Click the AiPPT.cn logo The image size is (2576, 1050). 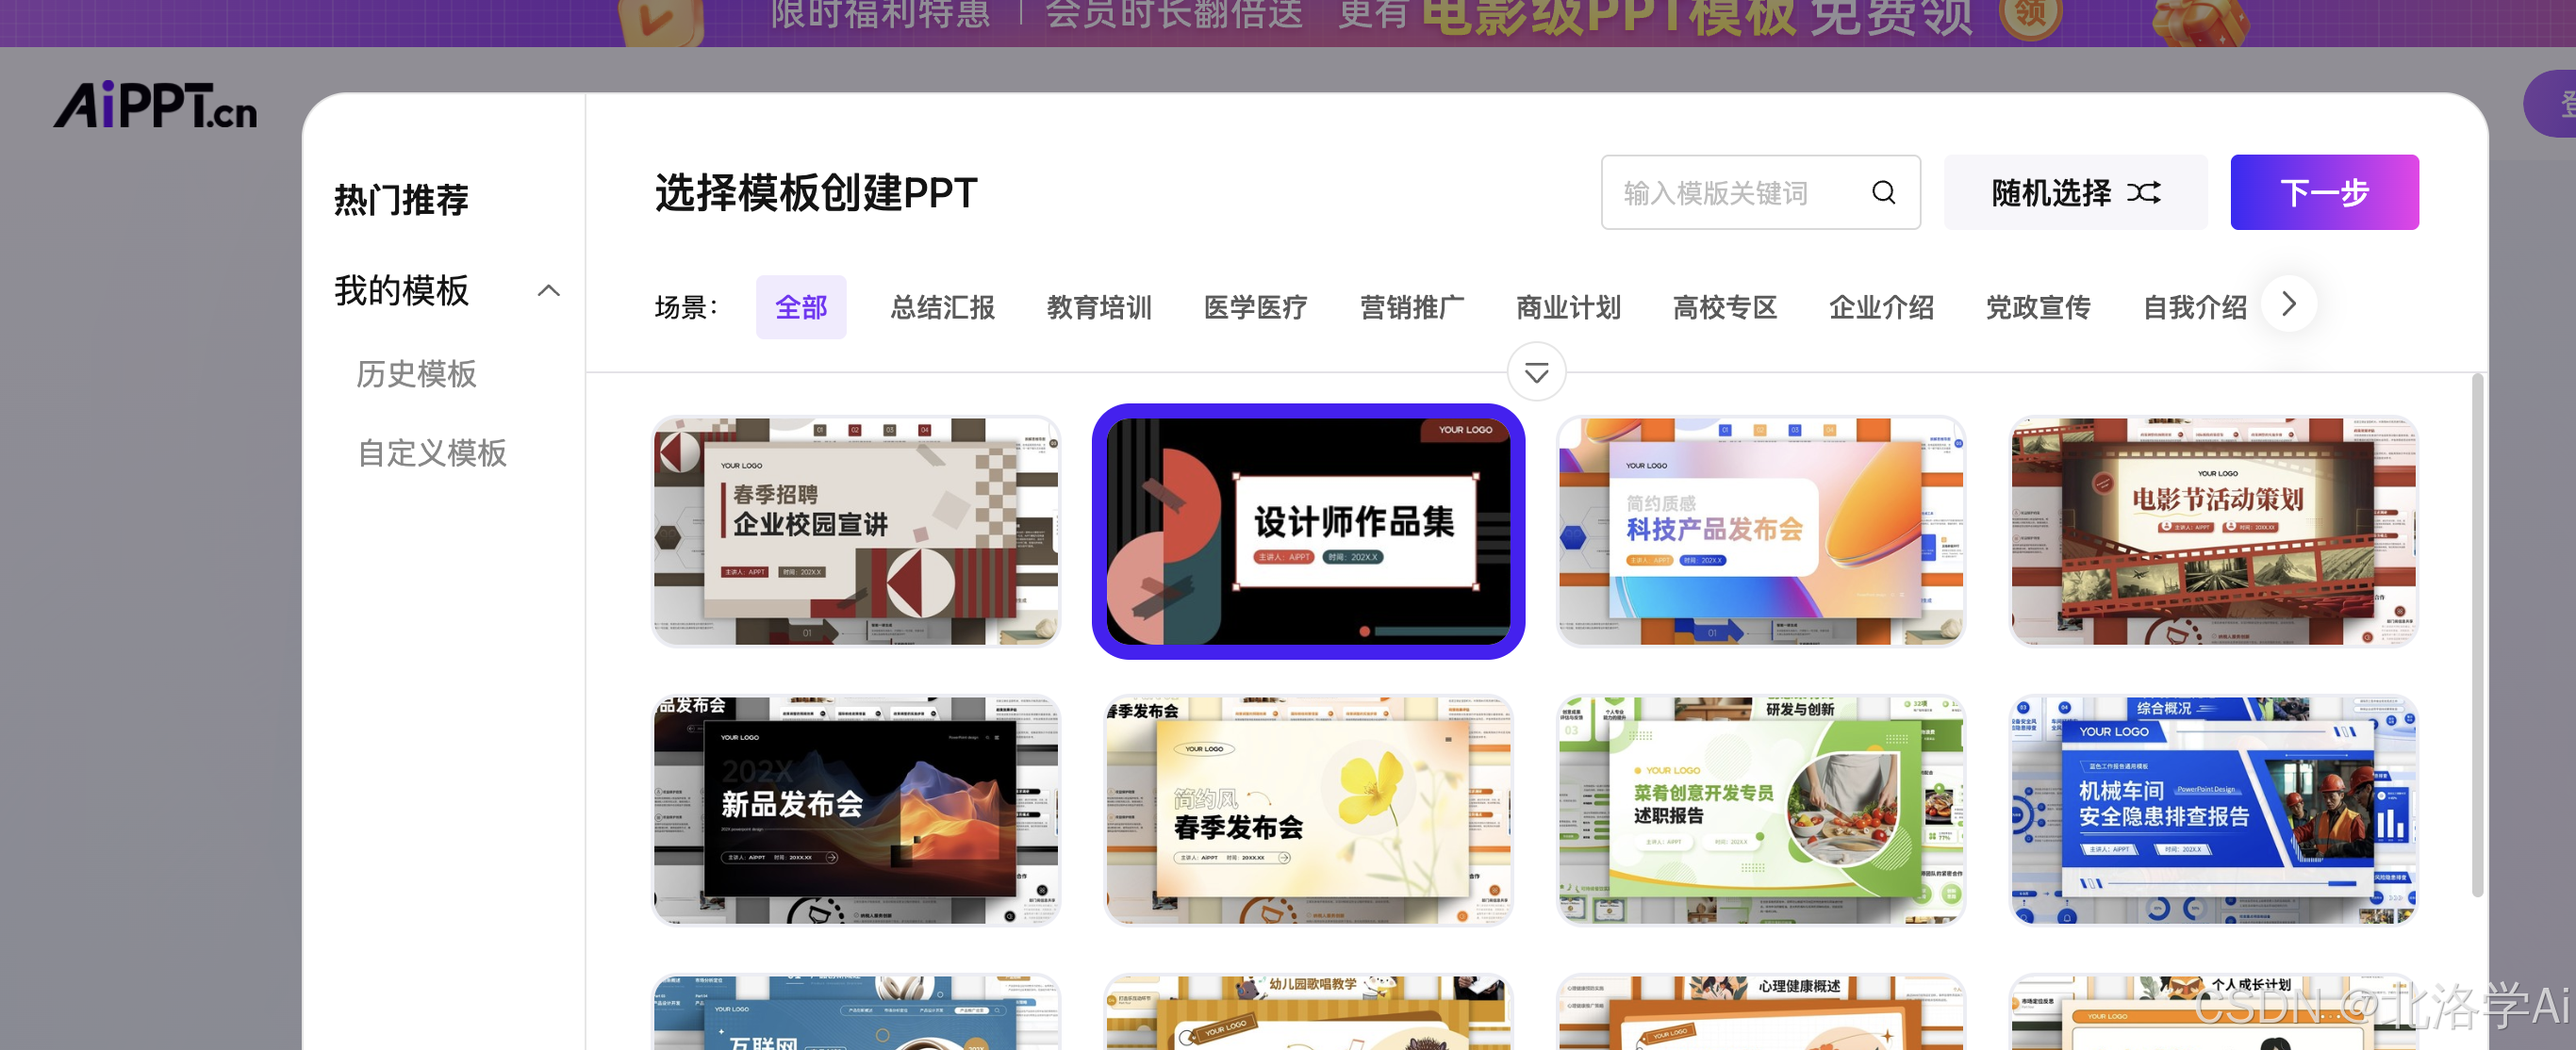155,106
